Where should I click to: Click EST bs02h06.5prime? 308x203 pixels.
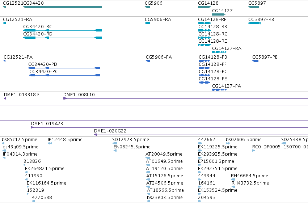pyautogui.click(x=228, y=143)
